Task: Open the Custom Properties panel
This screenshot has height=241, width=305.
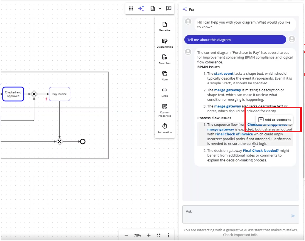Action: tap(165, 110)
